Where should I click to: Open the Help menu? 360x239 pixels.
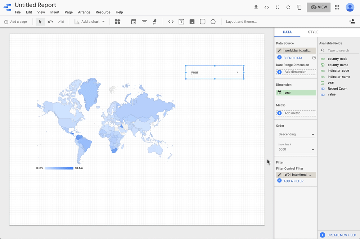coord(119,12)
